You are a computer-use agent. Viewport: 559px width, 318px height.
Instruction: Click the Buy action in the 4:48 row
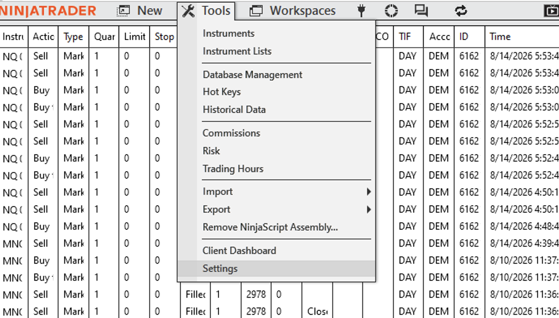pos(43,226)
